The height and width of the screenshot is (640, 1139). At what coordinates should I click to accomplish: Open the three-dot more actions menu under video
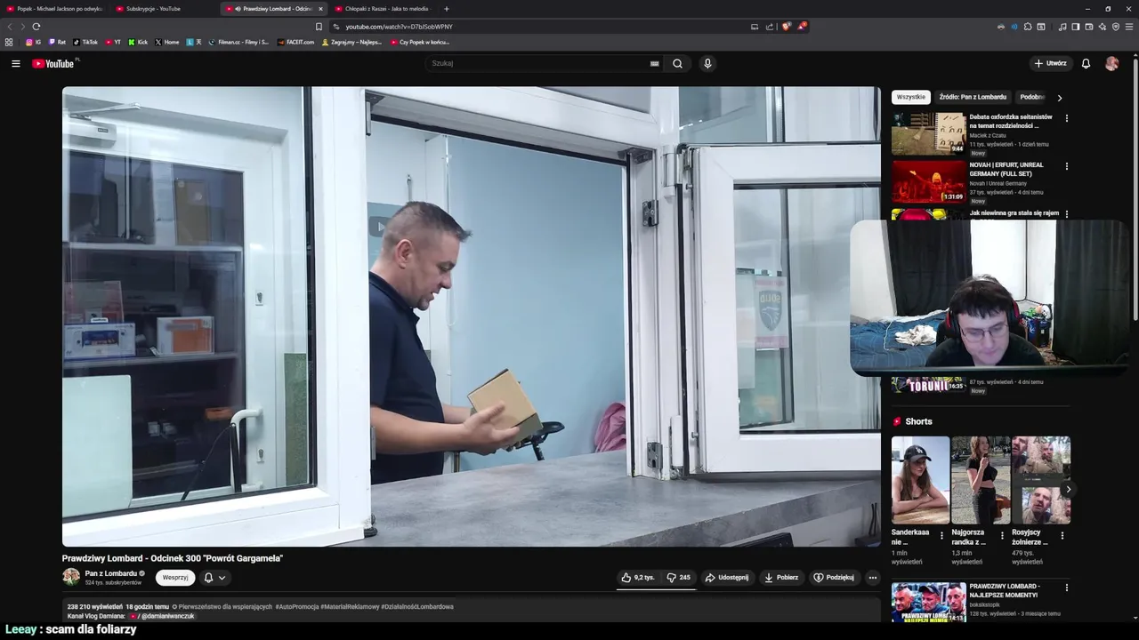[x=872, y=578]
